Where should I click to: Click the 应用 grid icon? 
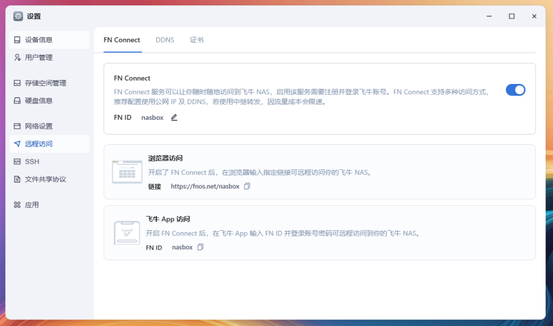[17, 205]
